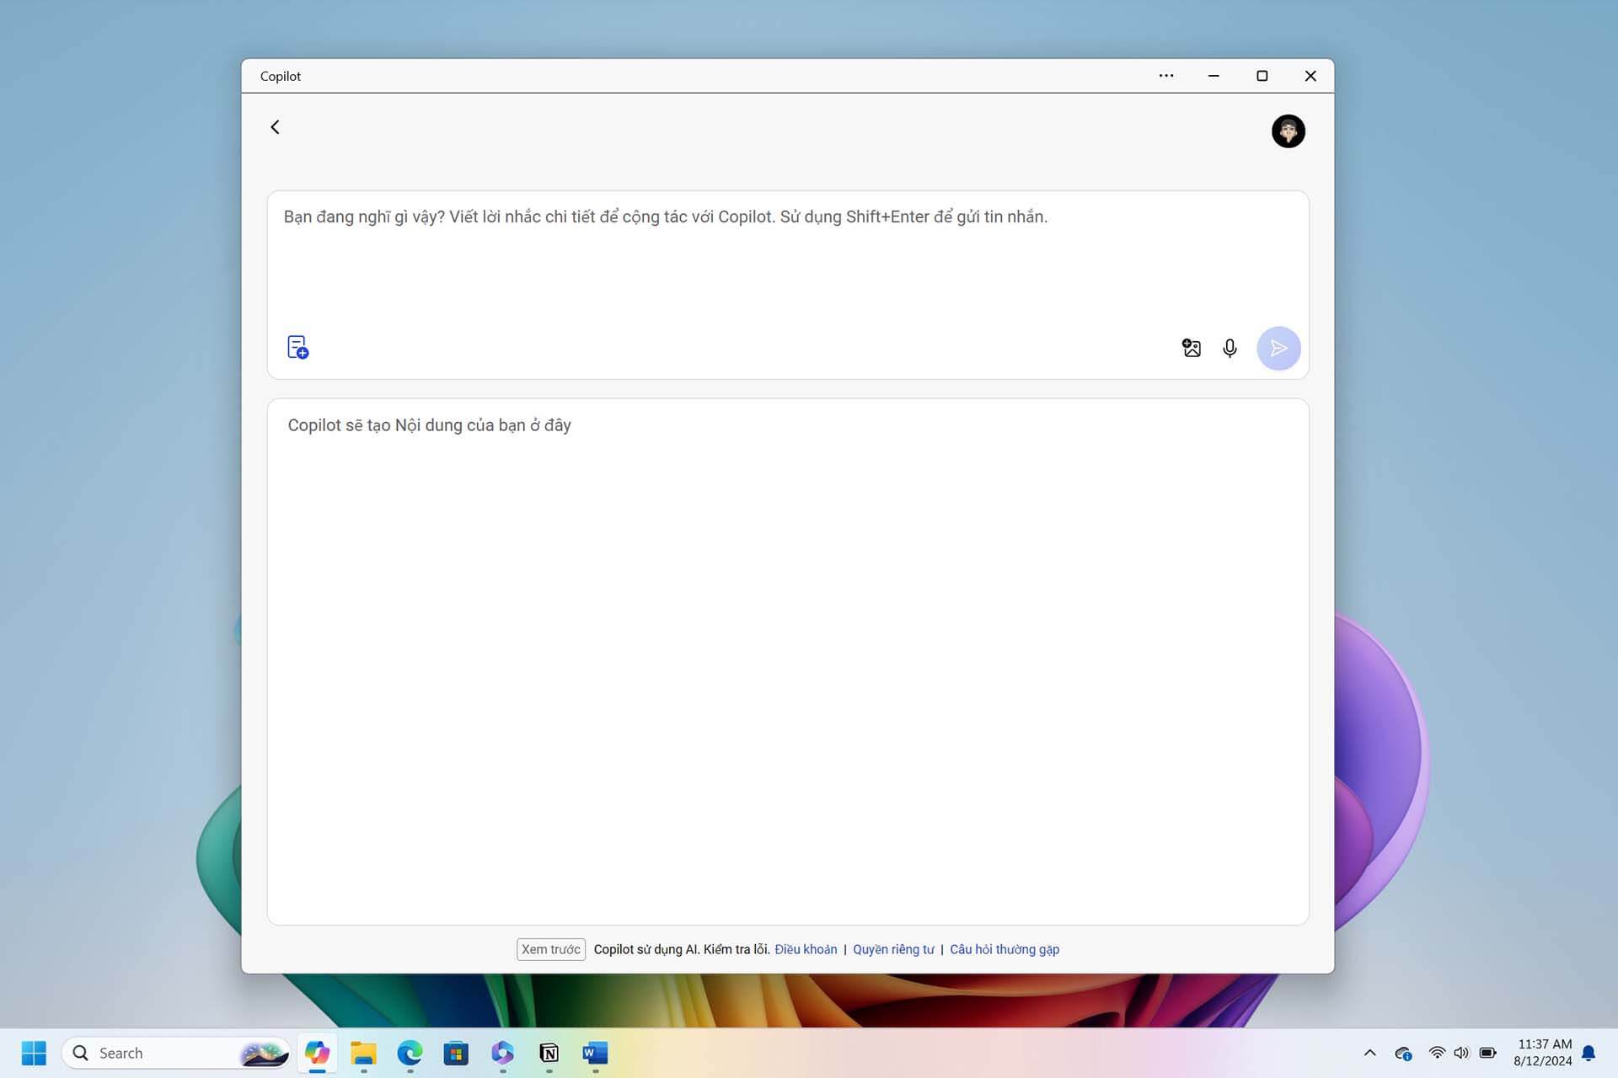Launch Microsoft Edge from the taskbar

[x=410, y=1053]
